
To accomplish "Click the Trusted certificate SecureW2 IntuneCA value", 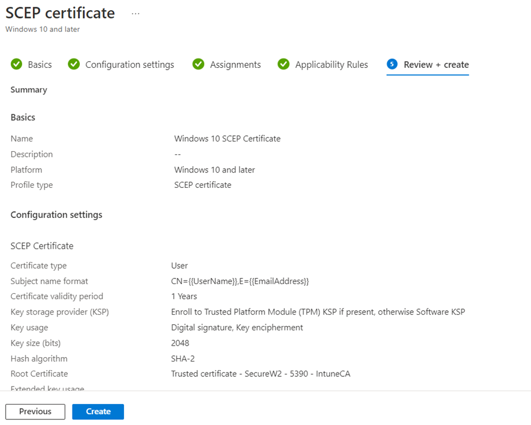I will click(x=260, y=374).
